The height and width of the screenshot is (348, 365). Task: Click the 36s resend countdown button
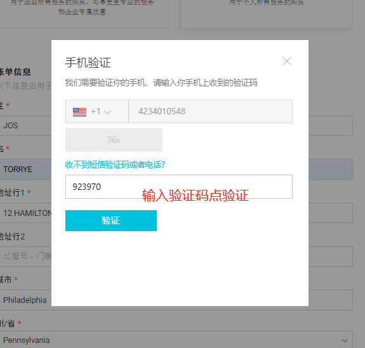[x=114, y=140]
